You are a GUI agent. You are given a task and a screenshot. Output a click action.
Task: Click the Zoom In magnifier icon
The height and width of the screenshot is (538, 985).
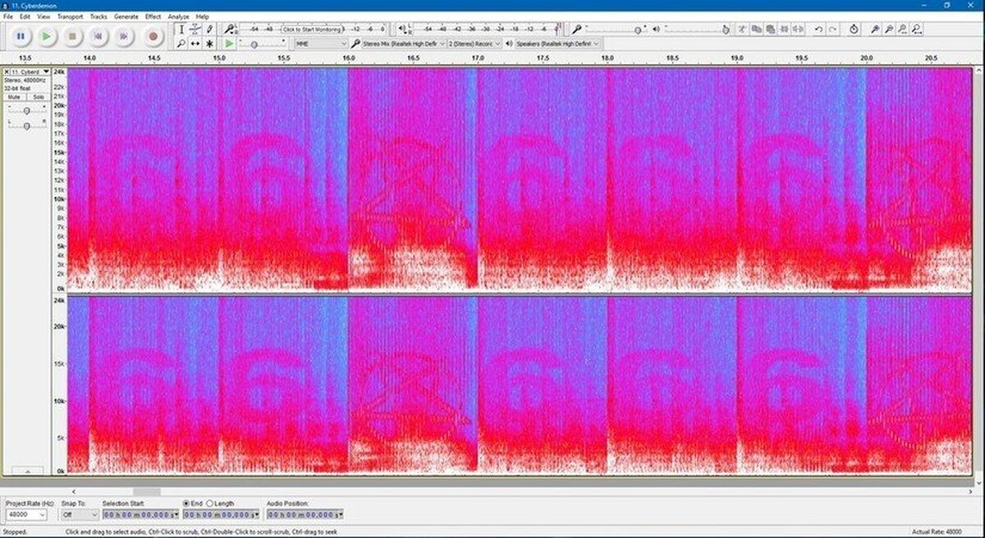[877, 30]
